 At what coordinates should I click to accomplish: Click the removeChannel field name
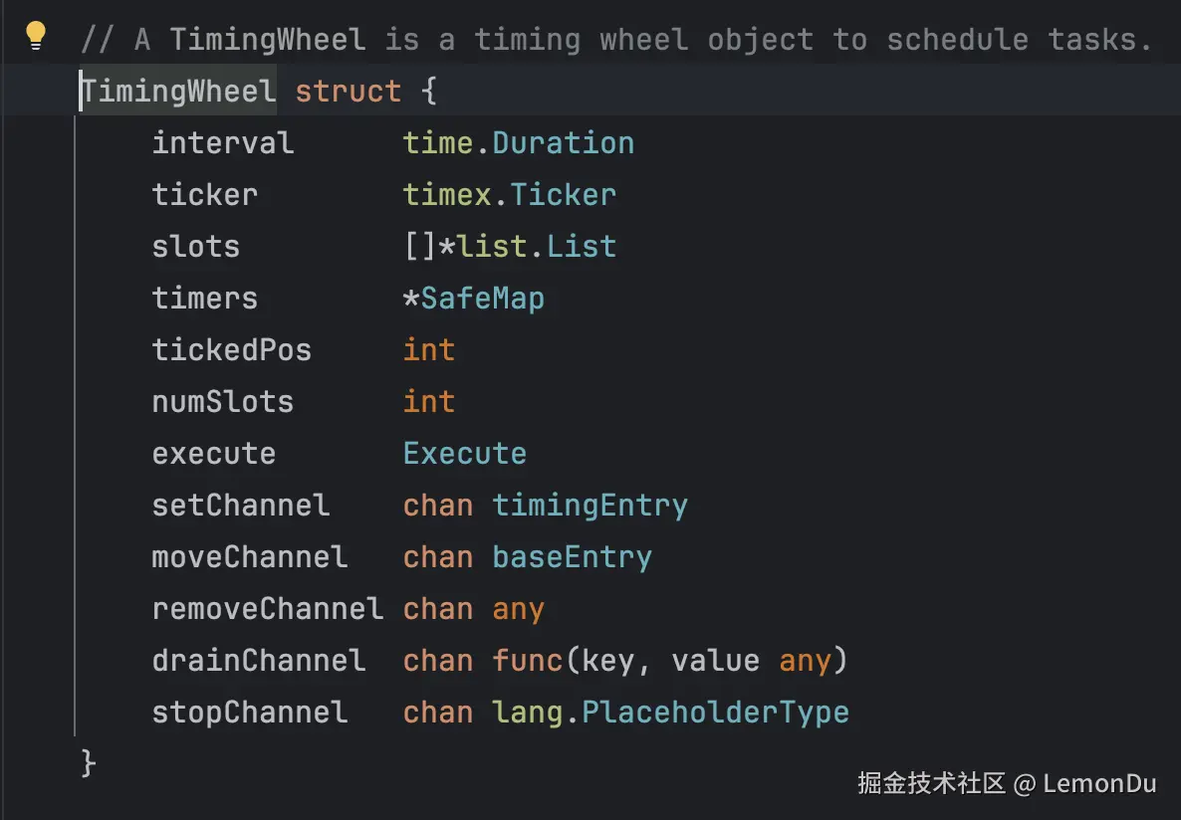click(x=267, y=609)
